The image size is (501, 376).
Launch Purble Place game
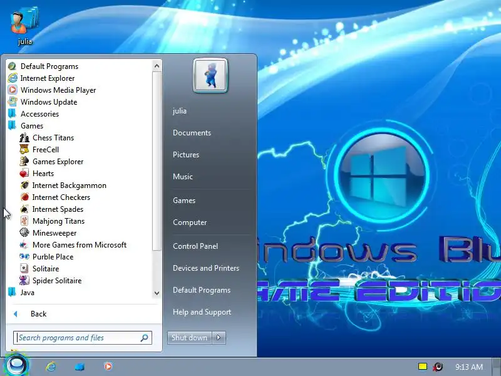click(x=46, y=257)
